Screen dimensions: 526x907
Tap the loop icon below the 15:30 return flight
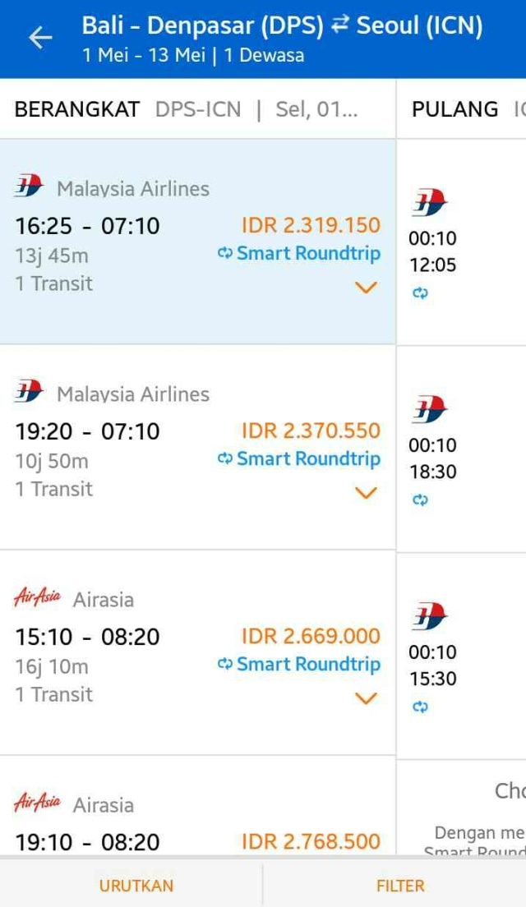(x=421, y=705)
